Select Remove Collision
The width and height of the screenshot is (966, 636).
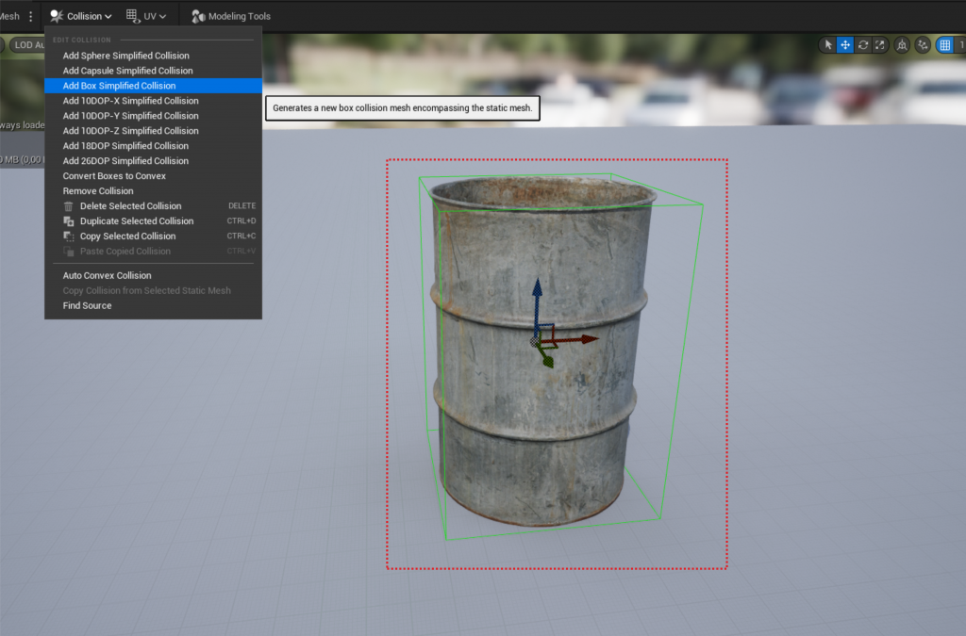[x=154, y=191]
